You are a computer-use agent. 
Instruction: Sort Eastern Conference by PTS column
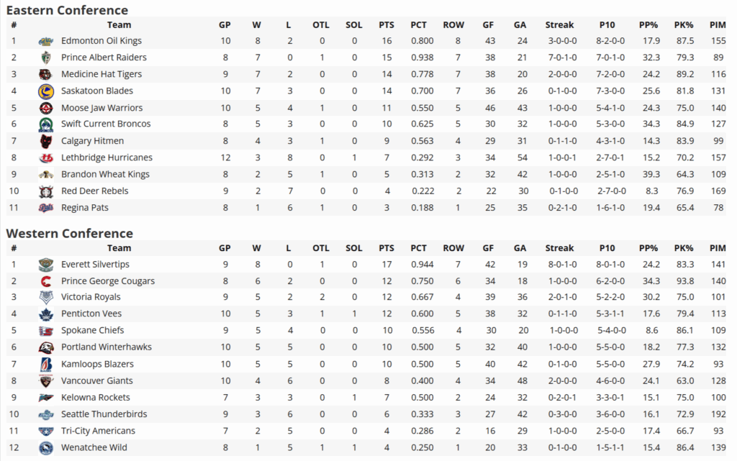pyautogui.click(x=386, y=24)
